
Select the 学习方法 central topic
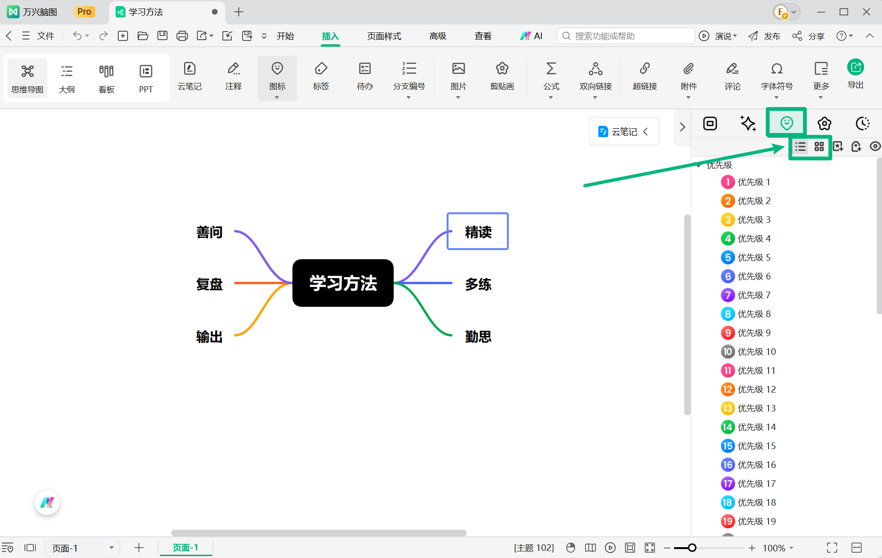pyautogui.click(x=343, y=283)
